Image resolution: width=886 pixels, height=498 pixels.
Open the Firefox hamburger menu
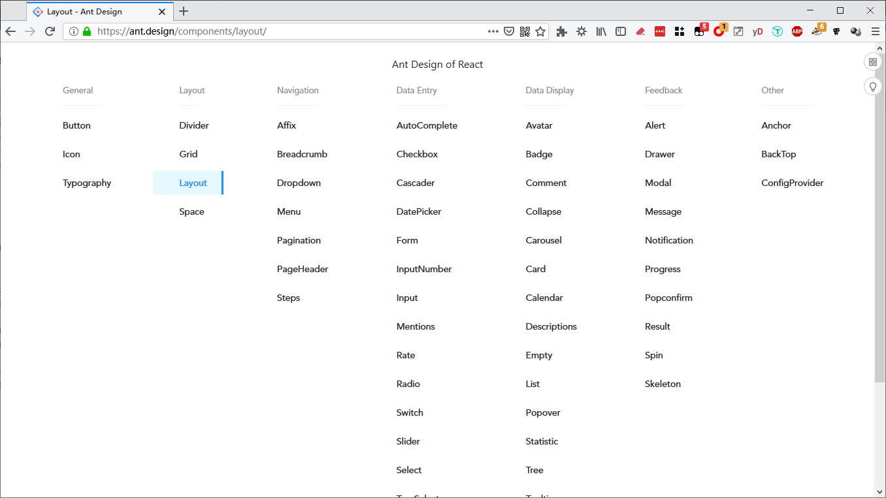click(876, 31)
